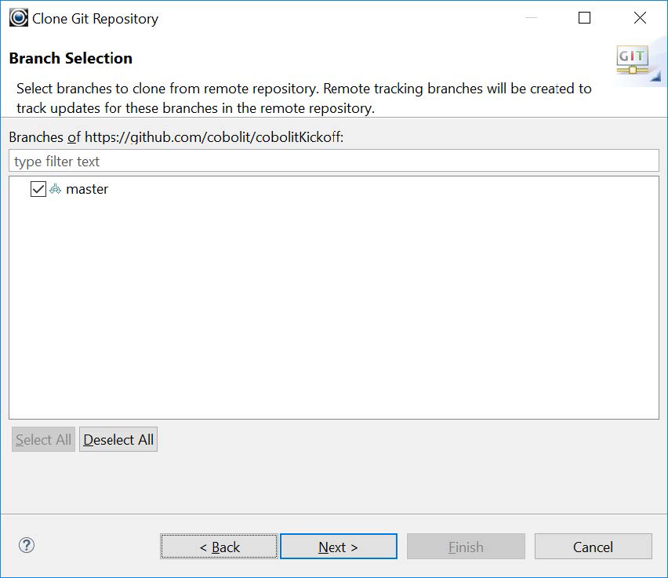Click the Select branches to clone description

point(303,98)
